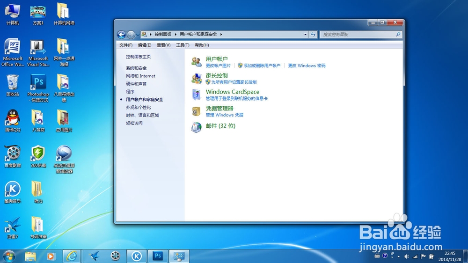Click the 邮件 (32 位) mail icon
This screenshot has height=263, width=468.
coord(197,127)
